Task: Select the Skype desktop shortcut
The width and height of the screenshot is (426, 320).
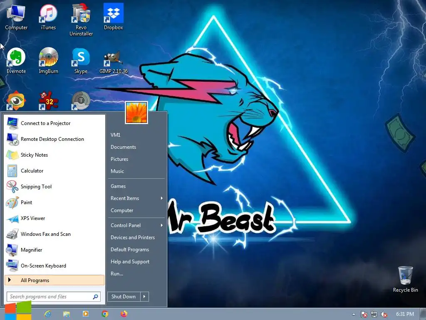Action: click(81, 61)
